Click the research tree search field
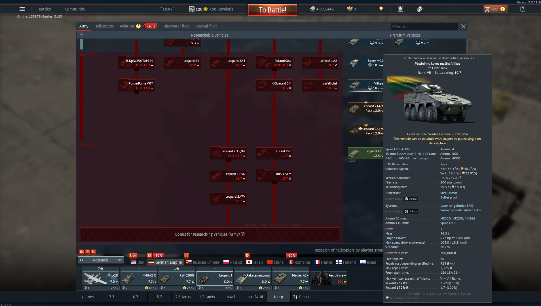This screenshot has height=306, width=541. pos(424,26)
